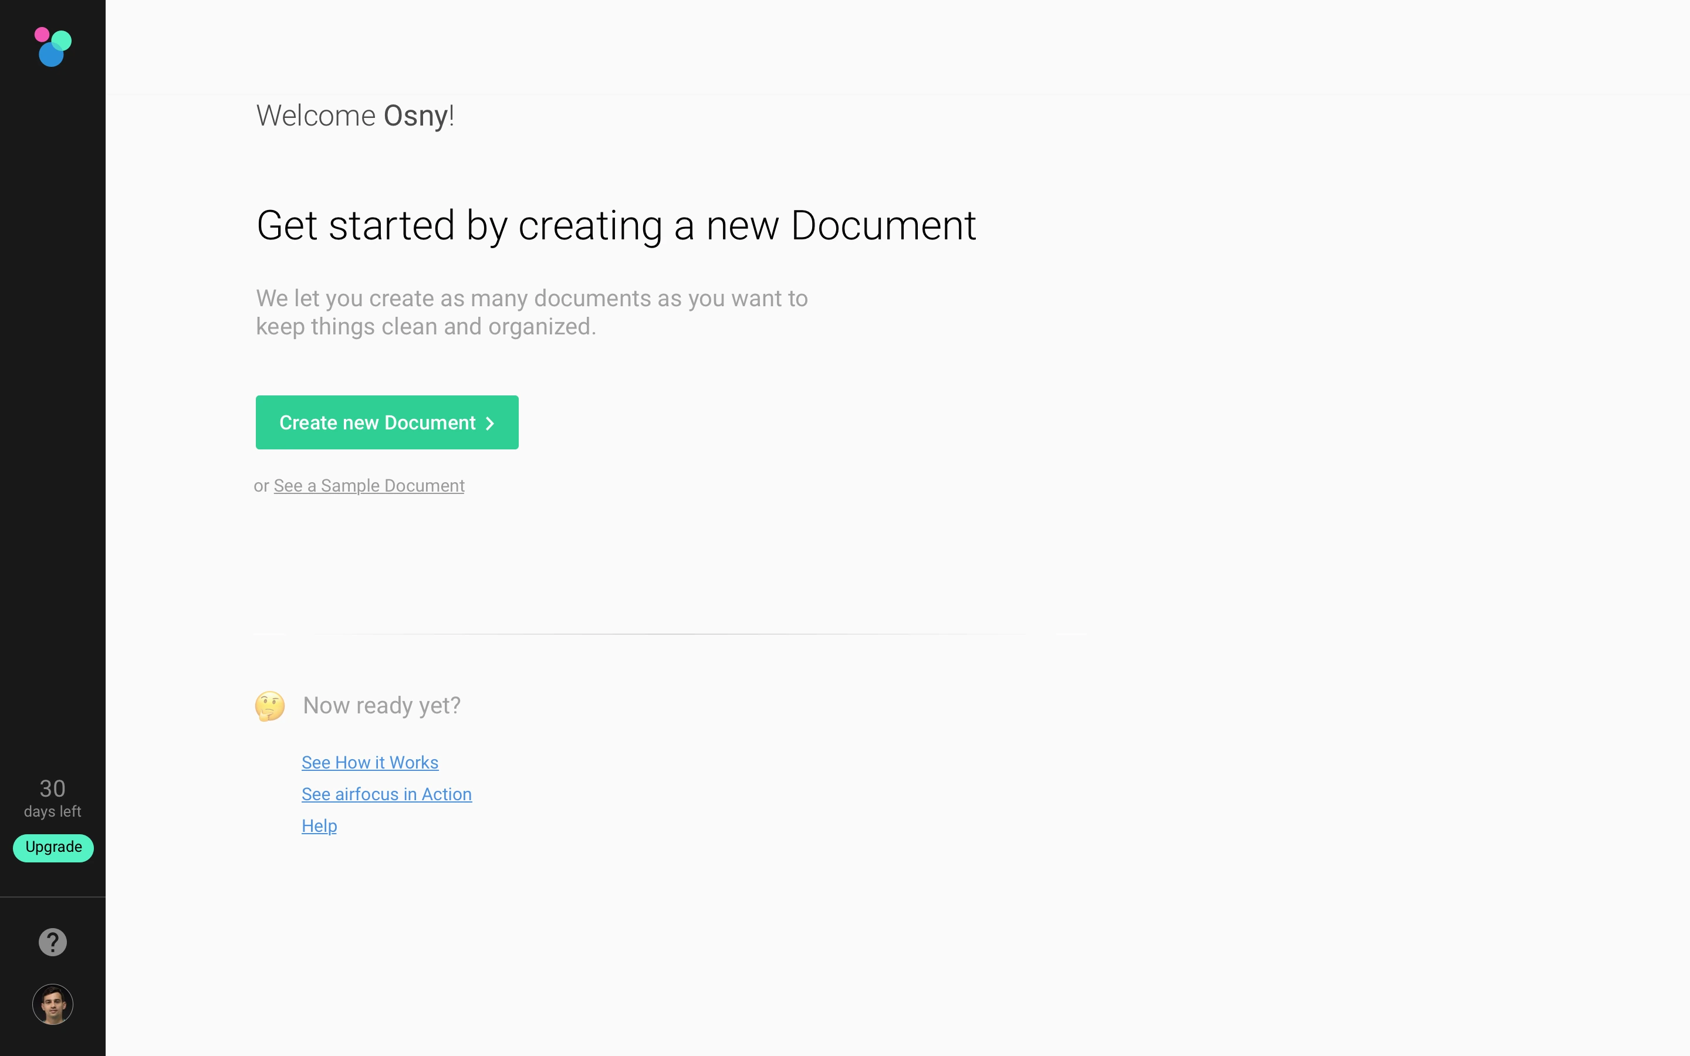Open the help question mark icon
The height and width of the screenshot is (1056, 1690).
52,942
